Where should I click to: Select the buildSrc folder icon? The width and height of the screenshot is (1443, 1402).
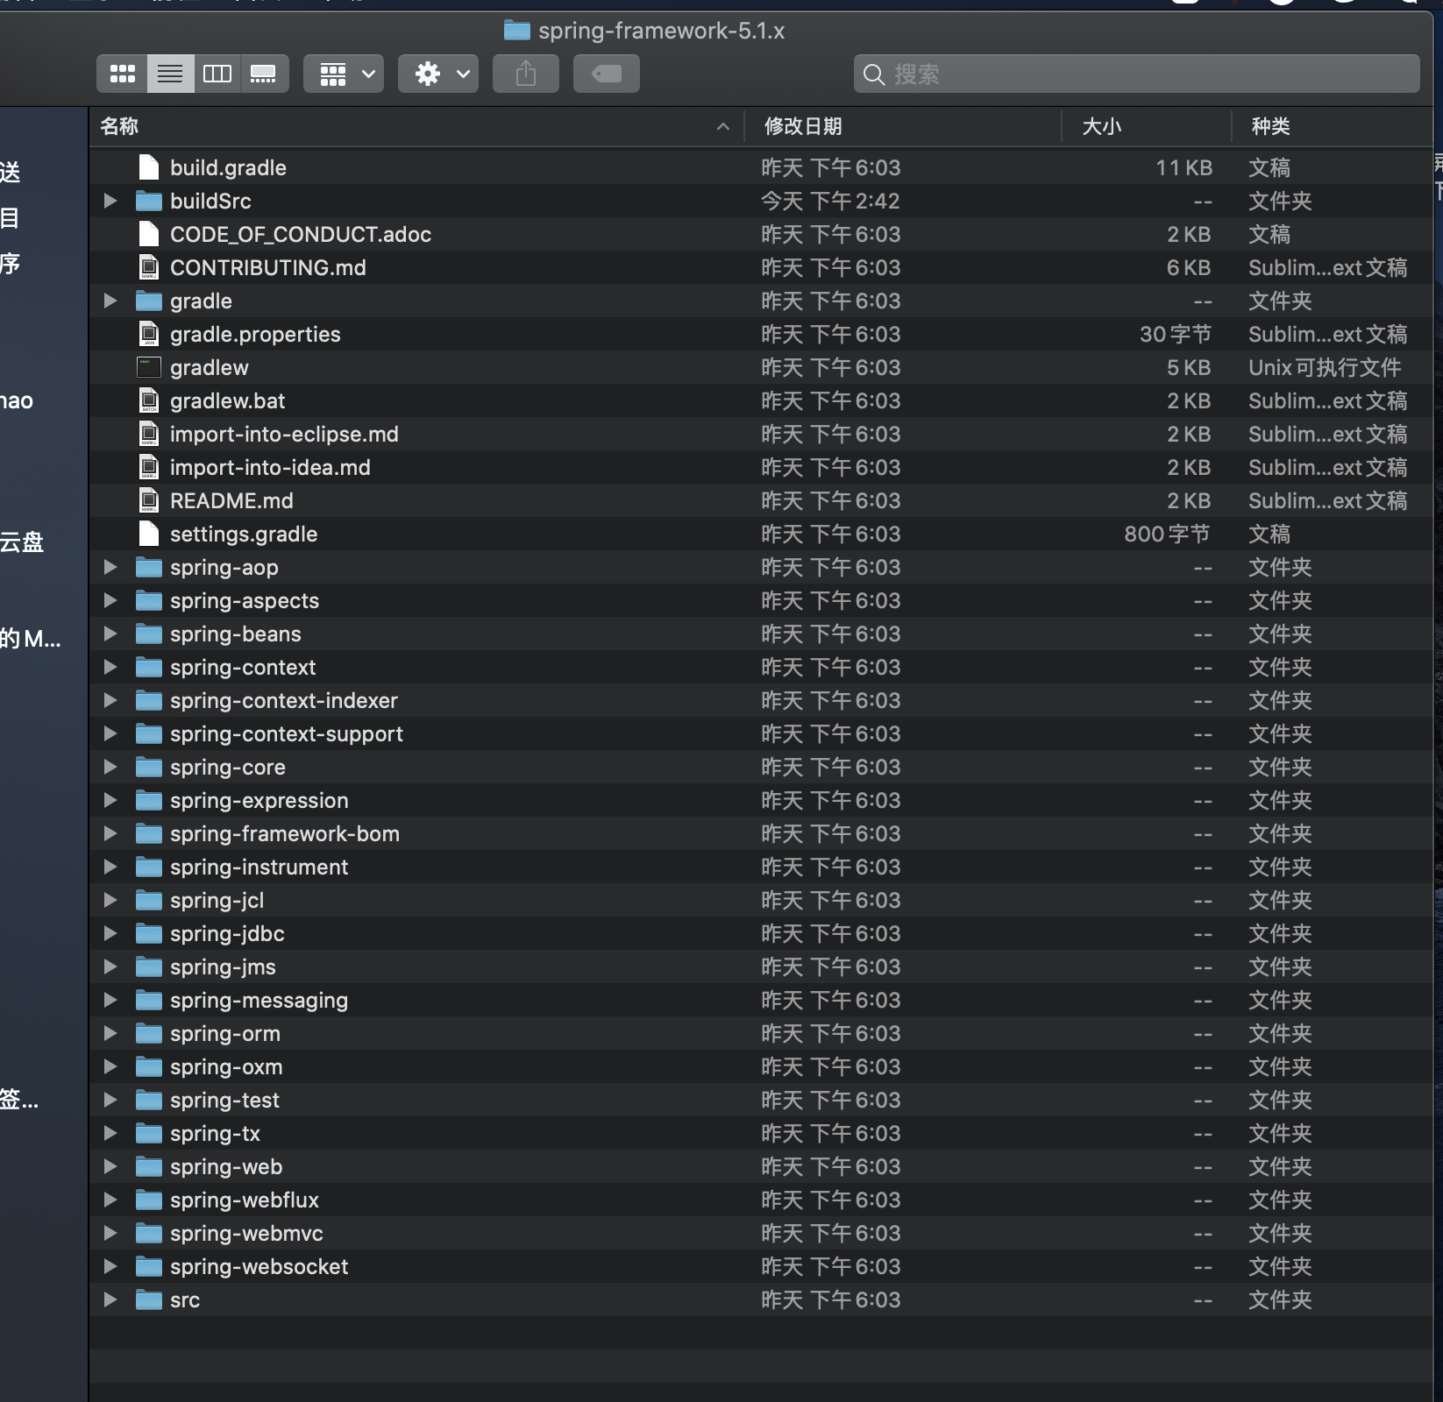(x=149, y=201)
